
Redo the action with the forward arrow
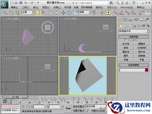coord(32,3)
